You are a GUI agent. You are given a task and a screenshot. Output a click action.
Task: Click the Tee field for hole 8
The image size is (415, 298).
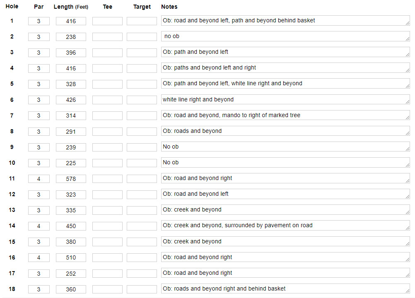click(107, 132)
